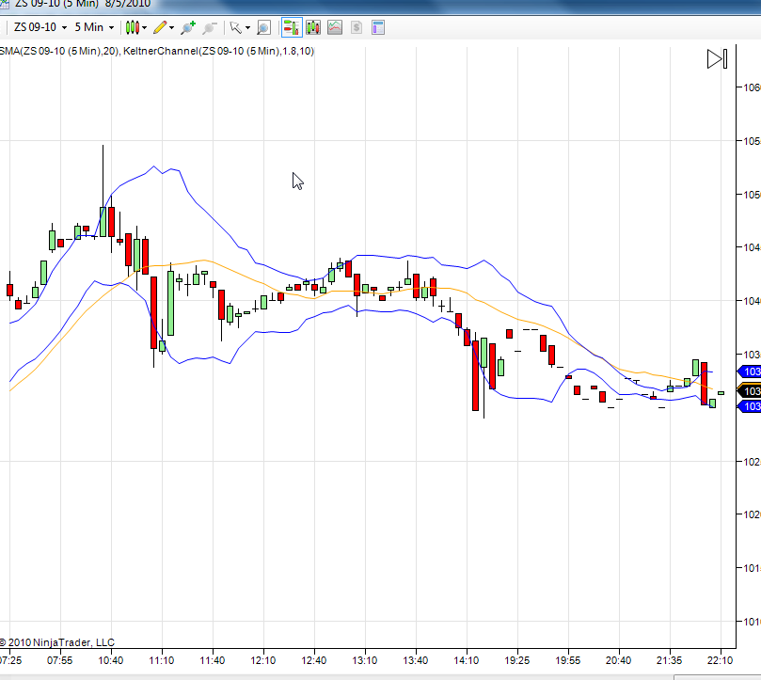Click the 11:40 time axis label
This screenshot has height=680, width=761.
[x=213, y=660]
